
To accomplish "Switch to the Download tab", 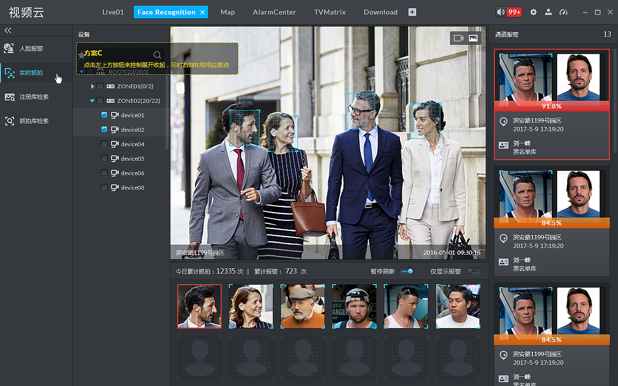I will coord(381,12).
